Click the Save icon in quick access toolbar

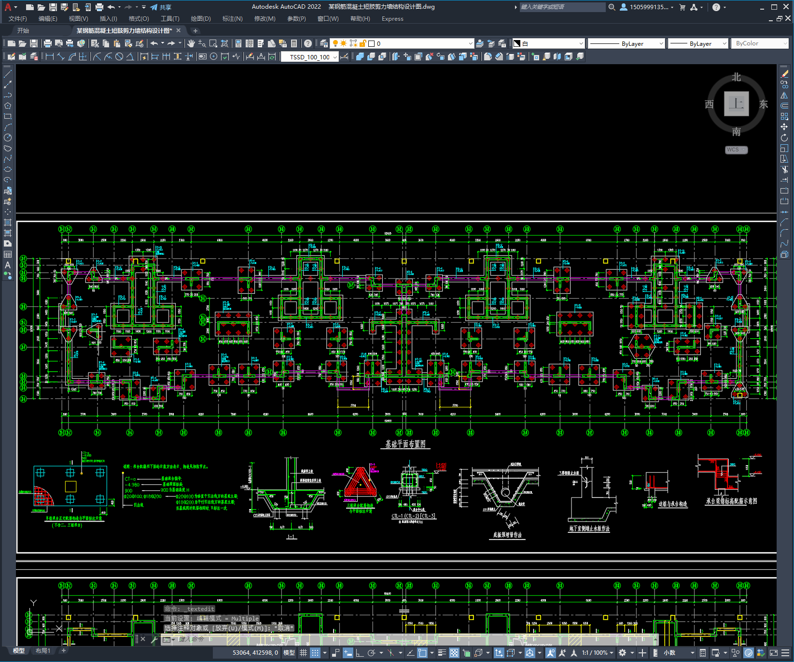[53, 7]
